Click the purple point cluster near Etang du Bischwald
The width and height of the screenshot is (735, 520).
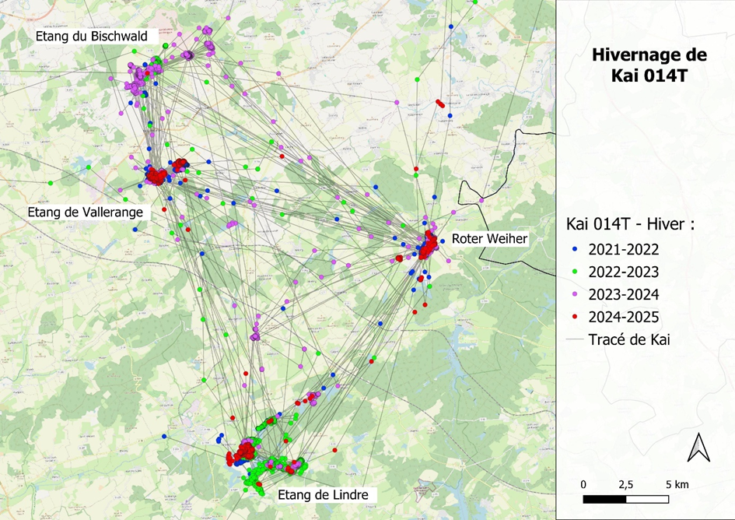141,78
